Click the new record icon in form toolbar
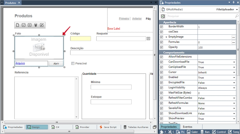The height and width of the screenshot is (134, 240). [18, 25]
